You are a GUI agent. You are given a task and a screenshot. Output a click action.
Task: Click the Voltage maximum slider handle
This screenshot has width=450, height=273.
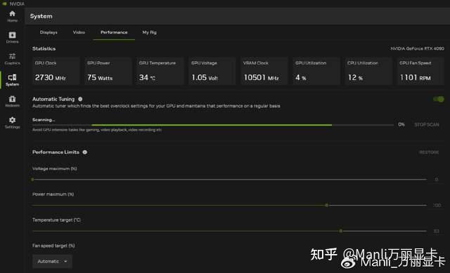click(32, 180)
